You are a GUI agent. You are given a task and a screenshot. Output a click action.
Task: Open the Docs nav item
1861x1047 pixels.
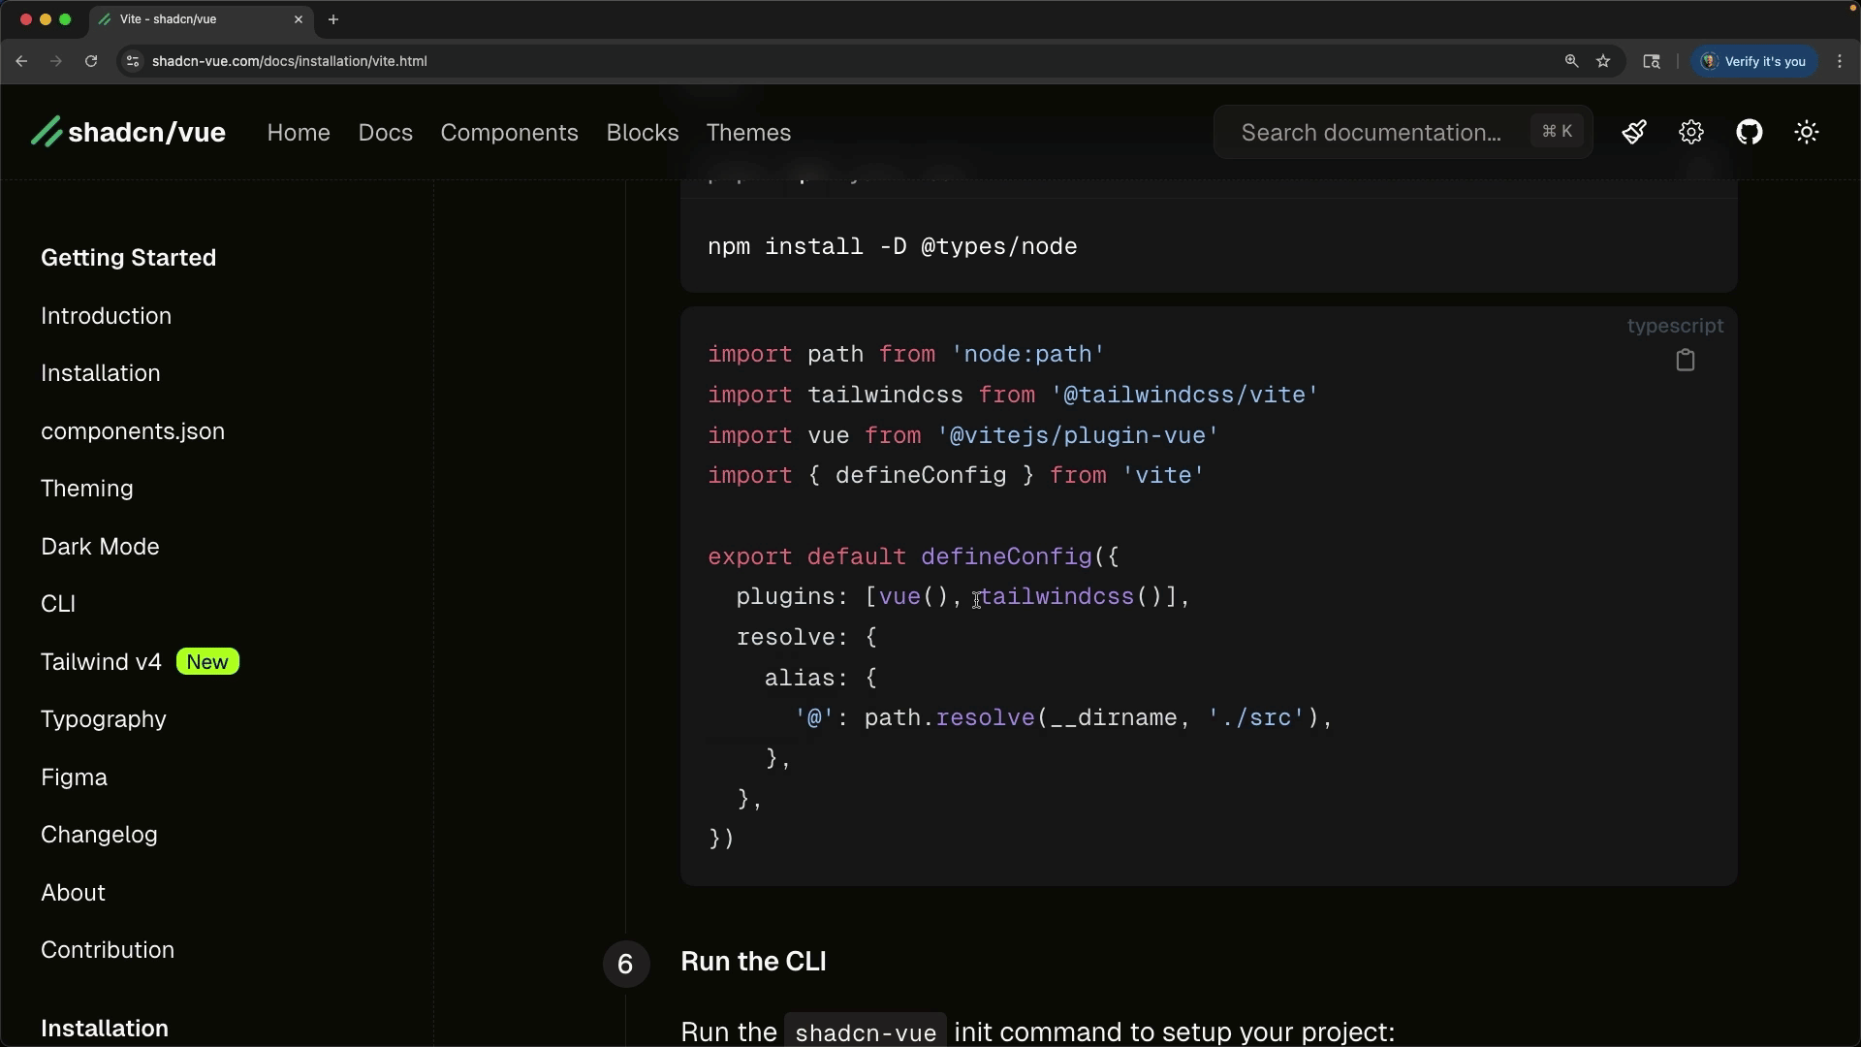pos(386,133)
